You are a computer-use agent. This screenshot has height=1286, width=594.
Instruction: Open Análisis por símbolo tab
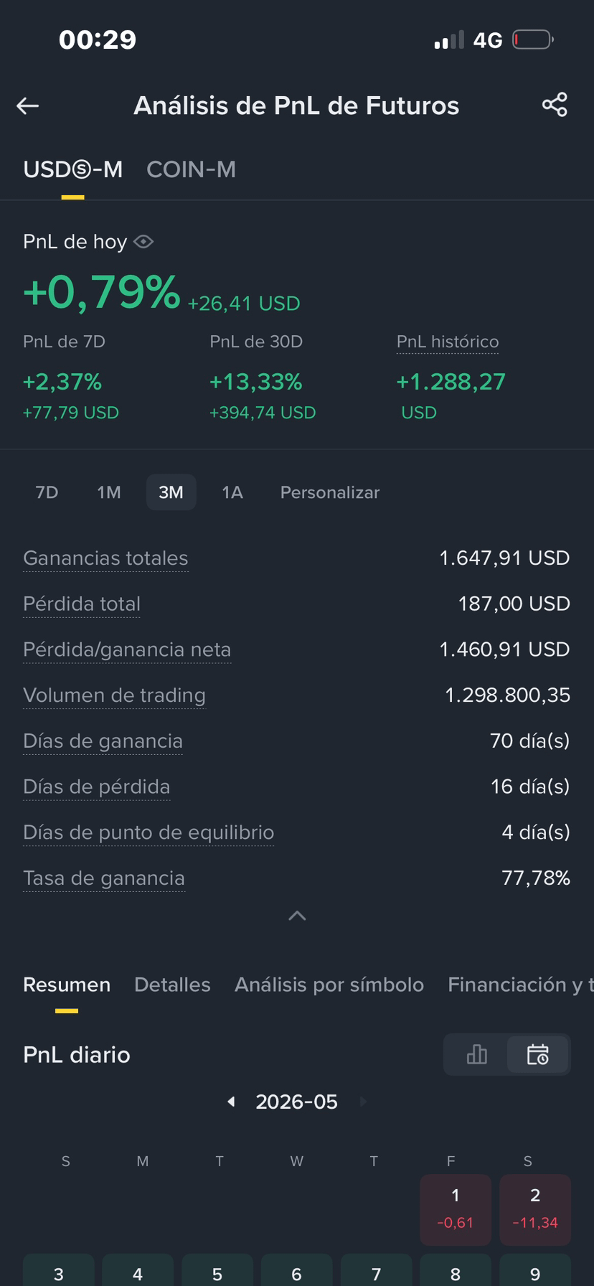329,985
